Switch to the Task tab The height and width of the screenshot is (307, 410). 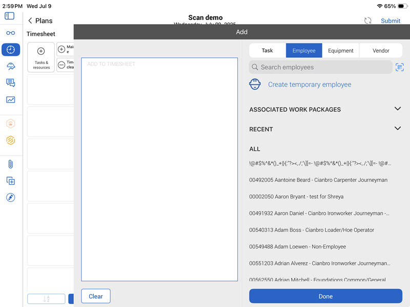tap(267, 51)
